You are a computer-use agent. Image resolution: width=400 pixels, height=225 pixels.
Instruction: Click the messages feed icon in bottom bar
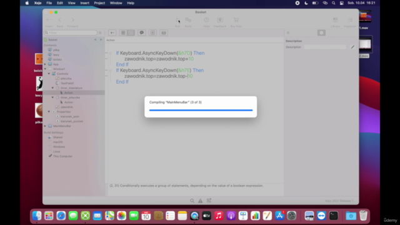click(x=209, y=201)
